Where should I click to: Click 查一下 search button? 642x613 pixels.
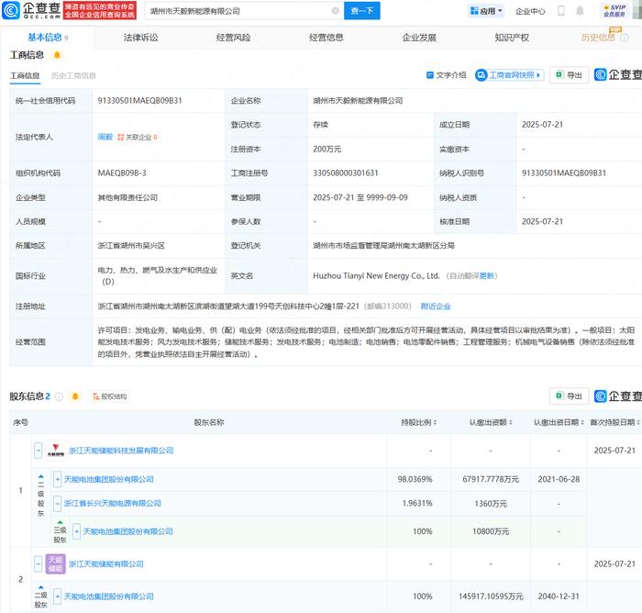[x=362, y=11]
